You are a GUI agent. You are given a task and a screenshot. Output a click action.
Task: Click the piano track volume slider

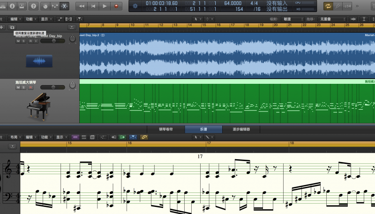click(x=52, y=87)
